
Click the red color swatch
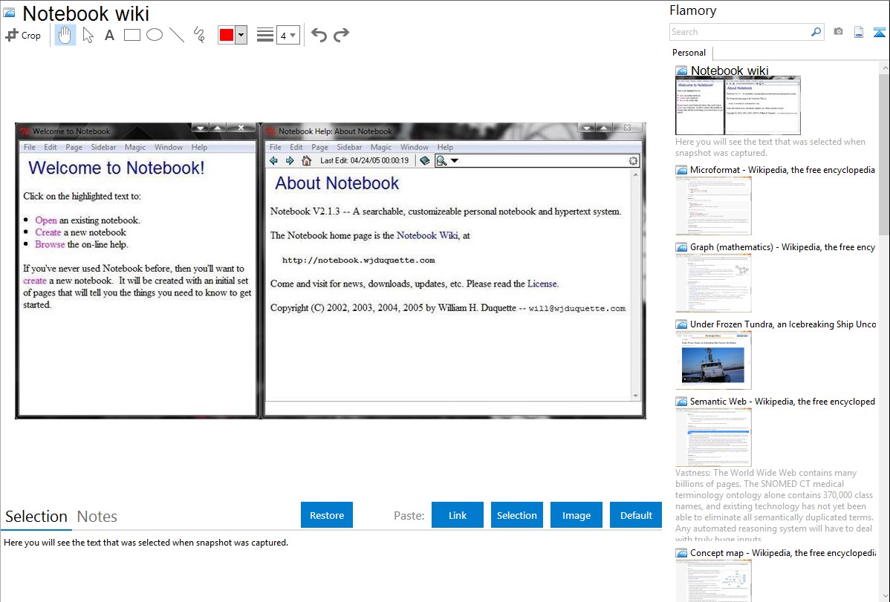(227, 35)
